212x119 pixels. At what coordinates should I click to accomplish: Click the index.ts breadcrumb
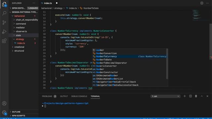[72, 8]
